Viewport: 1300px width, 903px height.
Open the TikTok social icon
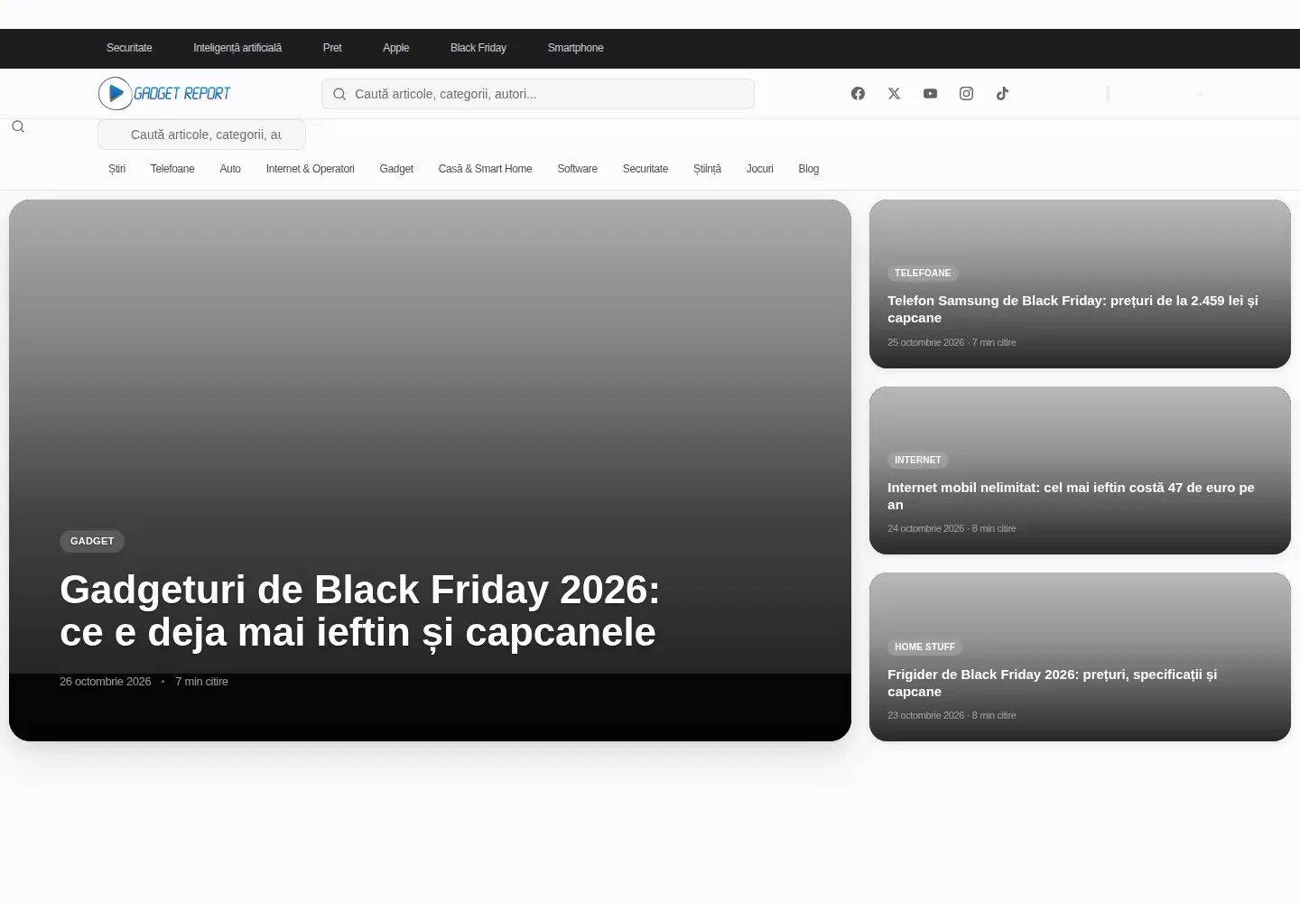tap(1002, 94)
